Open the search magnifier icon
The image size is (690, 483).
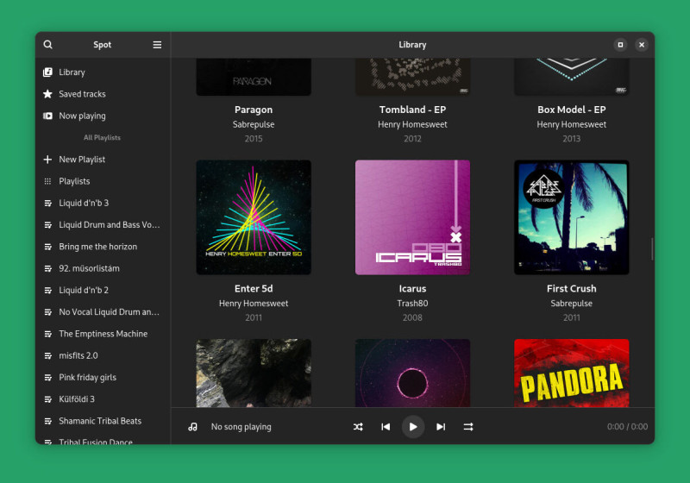48,45
